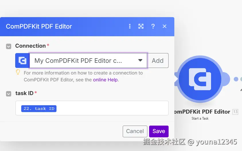Click the light blue connector dot after module

tap(236, 79)
